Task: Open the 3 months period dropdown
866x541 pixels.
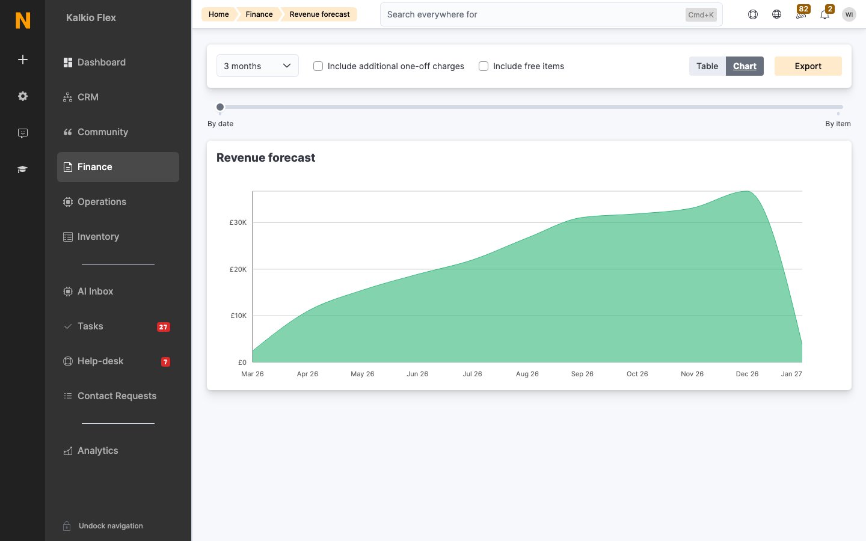Action: pos(257,66)
